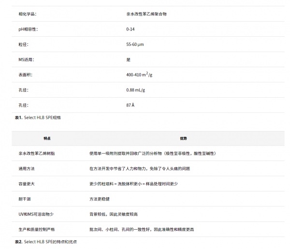The image size is (290, 249).
Task: Click the 0.88 mL/g value
Action: coord(136,90)
